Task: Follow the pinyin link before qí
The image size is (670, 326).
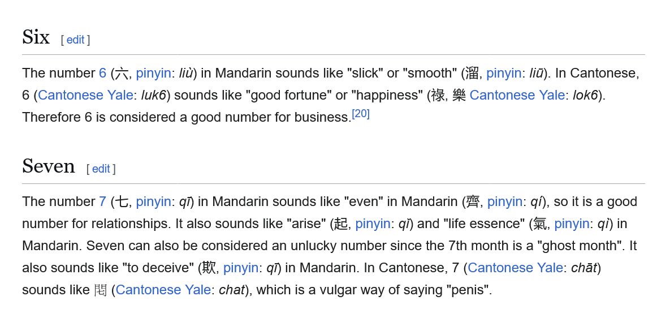Action: click(x=505, y=201)
